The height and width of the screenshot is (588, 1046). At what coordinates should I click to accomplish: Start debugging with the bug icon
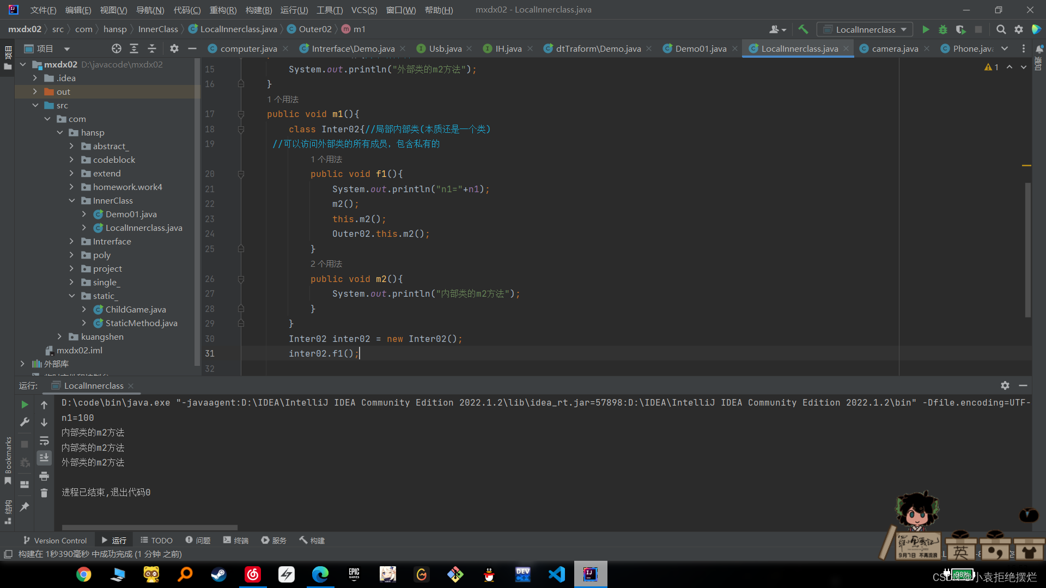click(943, 29)
